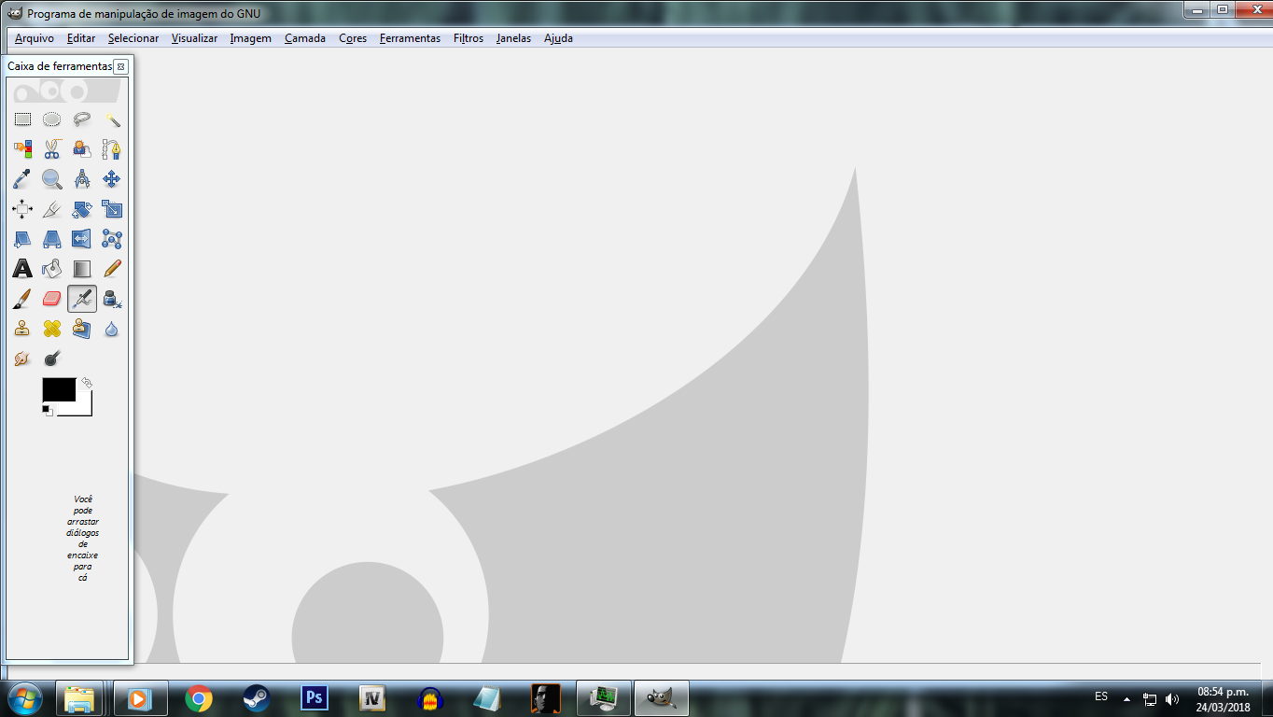The image size is (1273, 717).
Task: Expand the Visualizar menu
Action: (194, 38)
